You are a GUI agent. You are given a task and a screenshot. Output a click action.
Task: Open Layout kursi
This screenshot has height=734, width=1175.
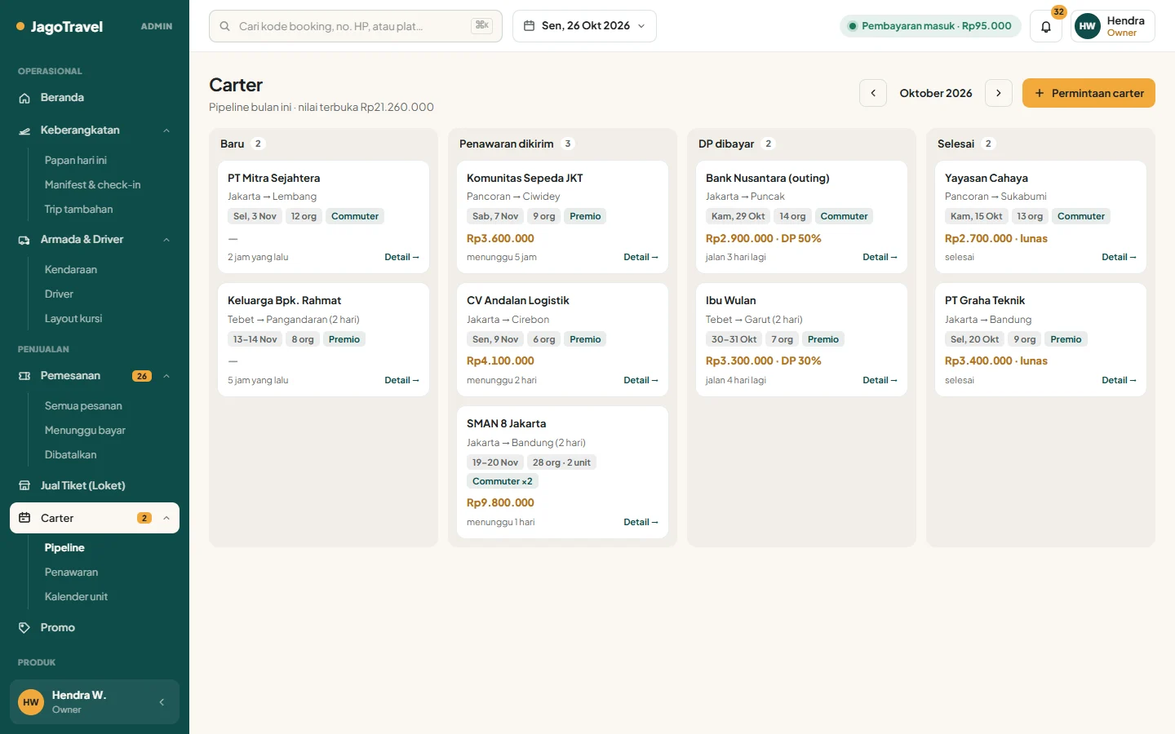click(x=73, y=319)
